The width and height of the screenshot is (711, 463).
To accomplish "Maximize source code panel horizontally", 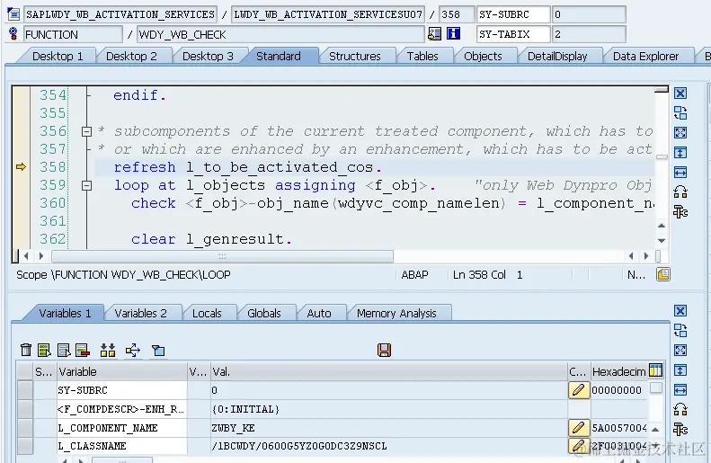I will (680, 172).
